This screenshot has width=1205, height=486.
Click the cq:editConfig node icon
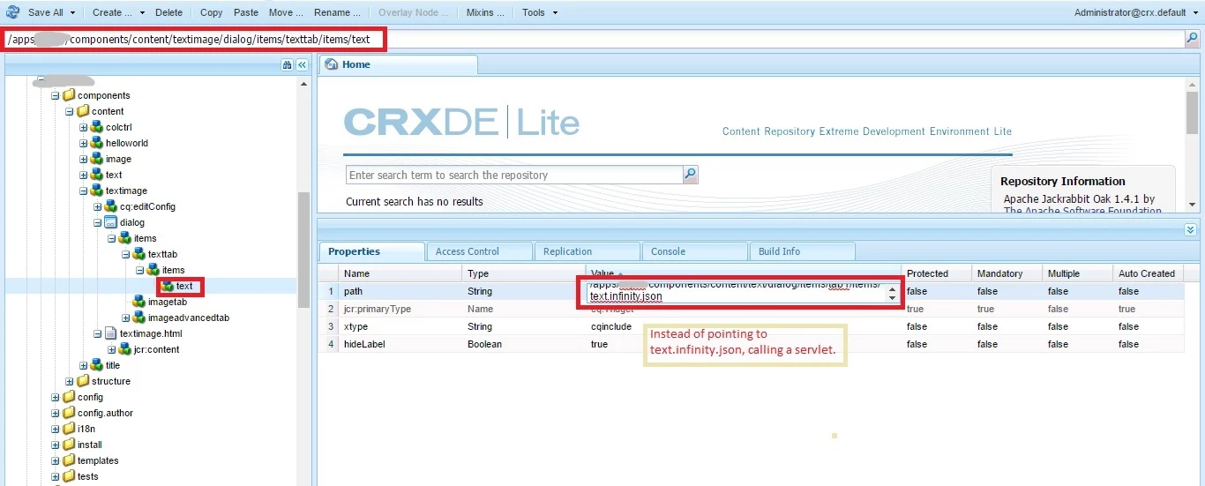coord(111,206)
